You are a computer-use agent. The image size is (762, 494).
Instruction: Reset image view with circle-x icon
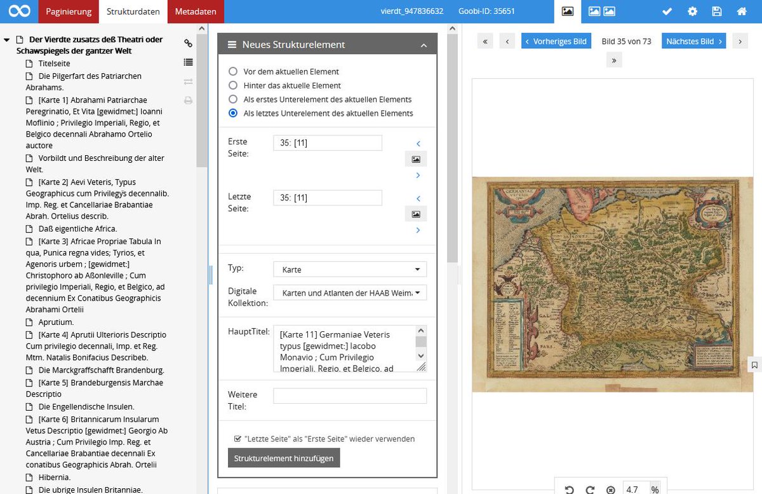[x=611, y=490]
